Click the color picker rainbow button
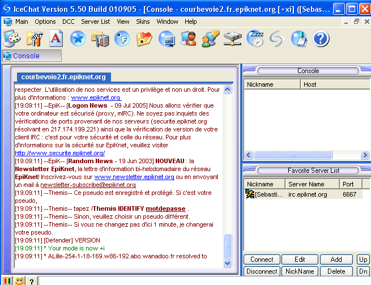This screenshot has width=371, height=285. pos(7,281)
